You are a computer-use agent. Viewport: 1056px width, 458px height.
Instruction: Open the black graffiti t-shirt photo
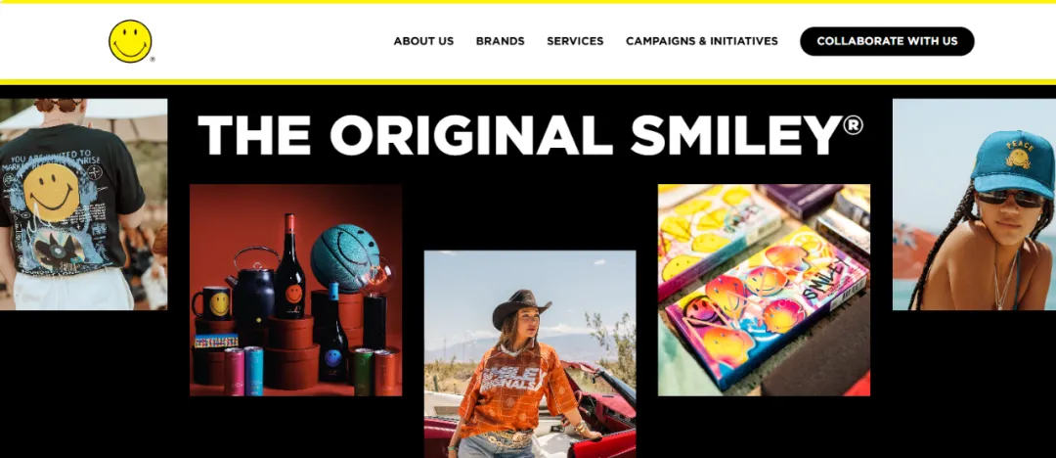pyautogui.click(x=83, y=205)
